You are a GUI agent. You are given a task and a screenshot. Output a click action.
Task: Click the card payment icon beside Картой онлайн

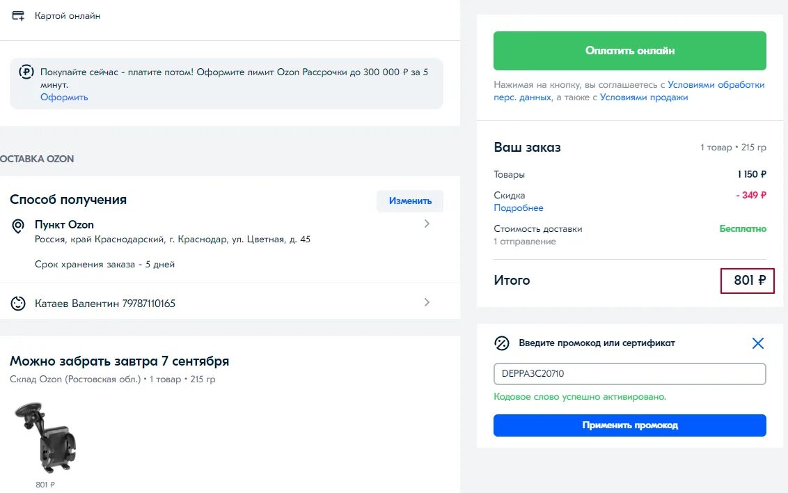[x=18, y=16]
